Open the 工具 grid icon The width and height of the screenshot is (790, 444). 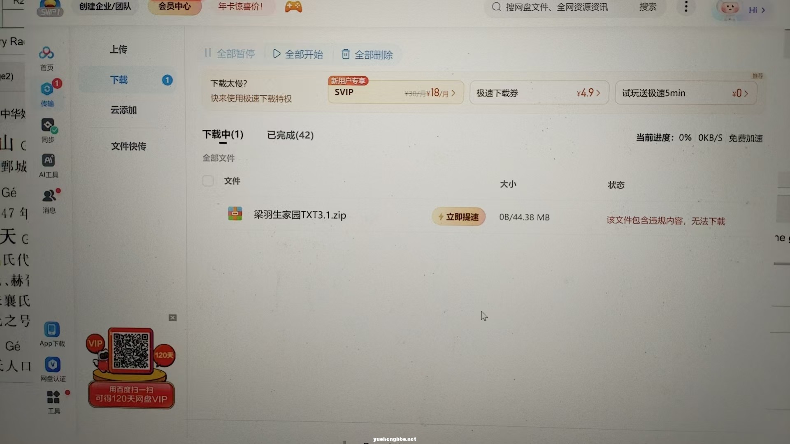53,397
